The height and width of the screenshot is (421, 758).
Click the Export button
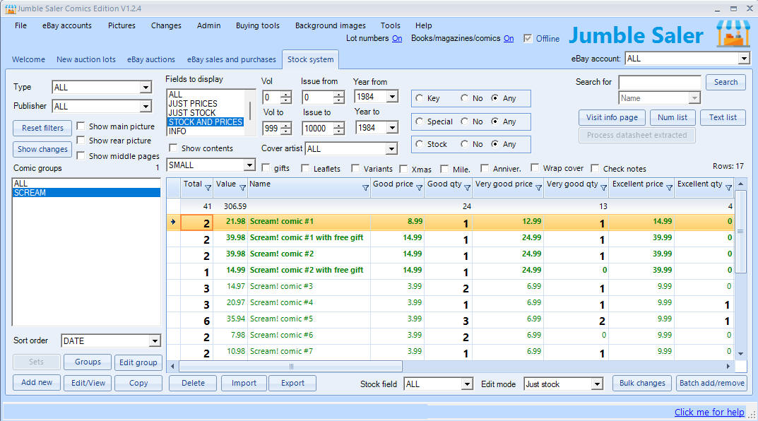292,383
